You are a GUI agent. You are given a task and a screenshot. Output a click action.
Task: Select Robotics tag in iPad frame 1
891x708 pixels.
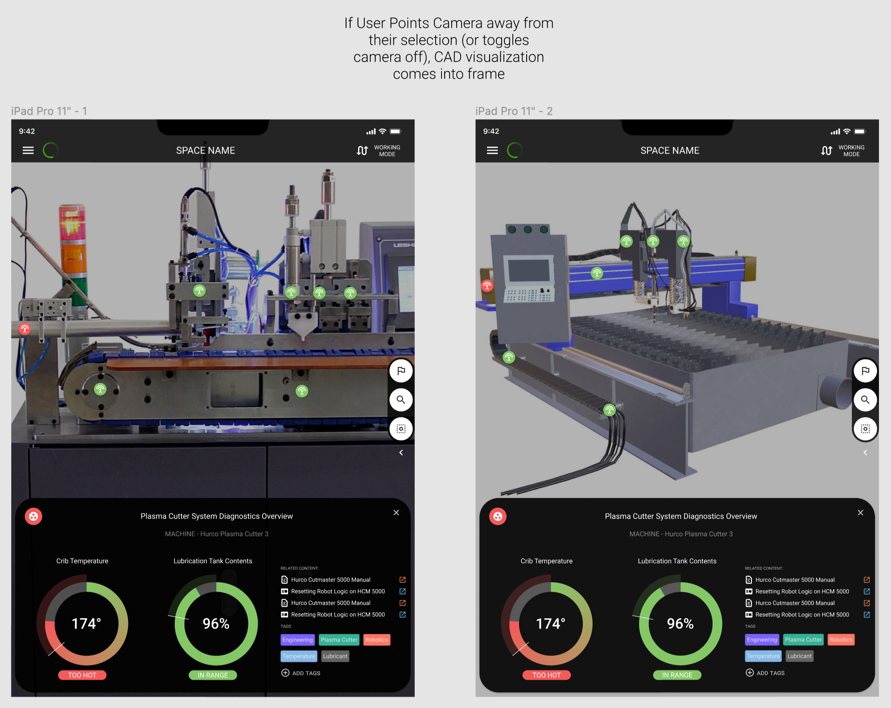tap(376, 640)
